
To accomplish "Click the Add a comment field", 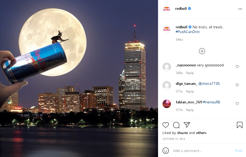I will tap(202, 151).
